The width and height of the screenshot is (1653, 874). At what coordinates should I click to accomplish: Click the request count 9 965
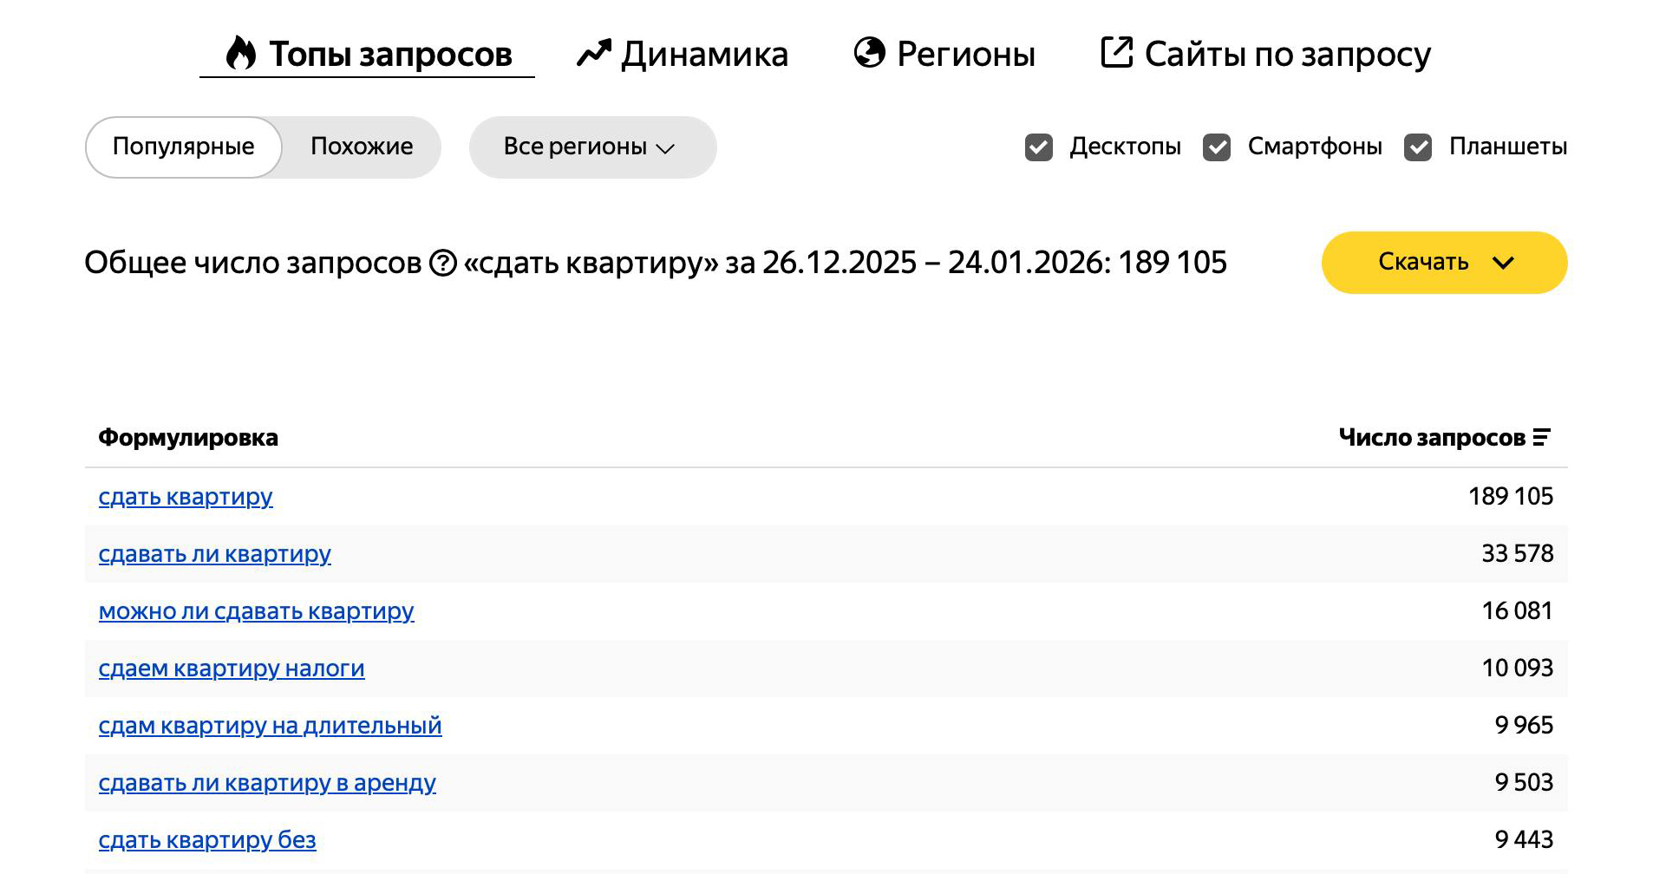point(1524,726)
